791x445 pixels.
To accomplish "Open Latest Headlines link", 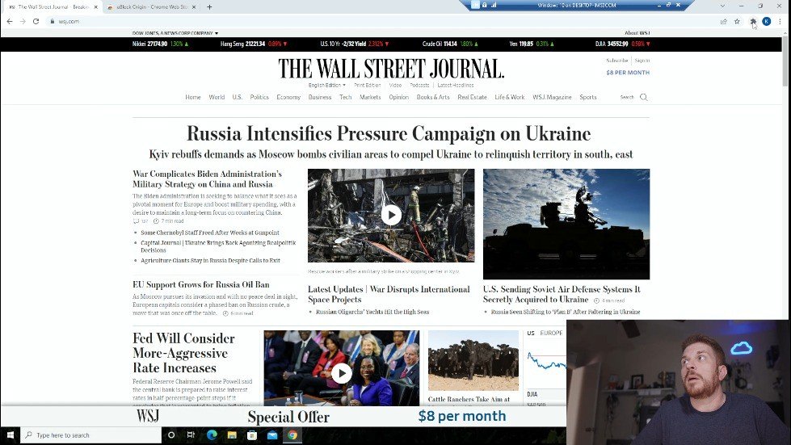I will (x=456, y=85).
